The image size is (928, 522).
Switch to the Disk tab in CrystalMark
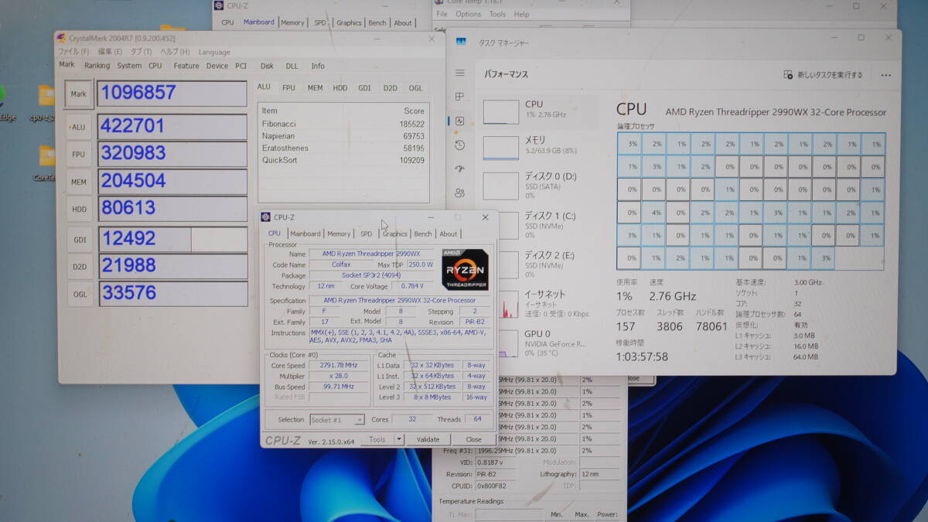267,66
